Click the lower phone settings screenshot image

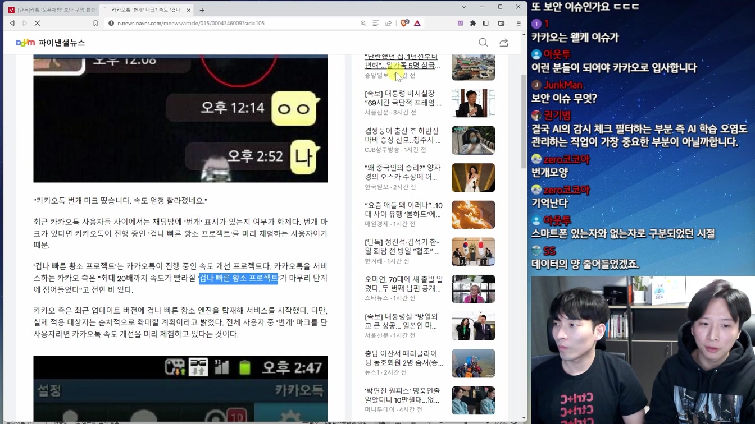180,389
